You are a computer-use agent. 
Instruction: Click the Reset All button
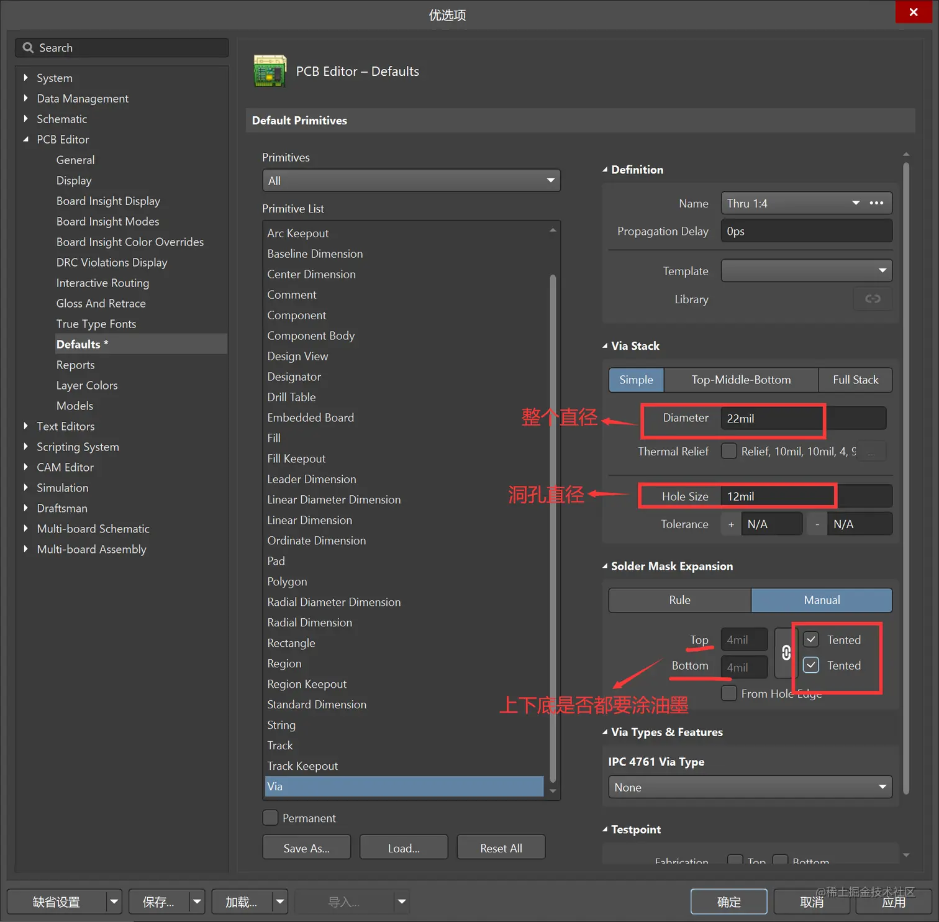click(501, 848)
